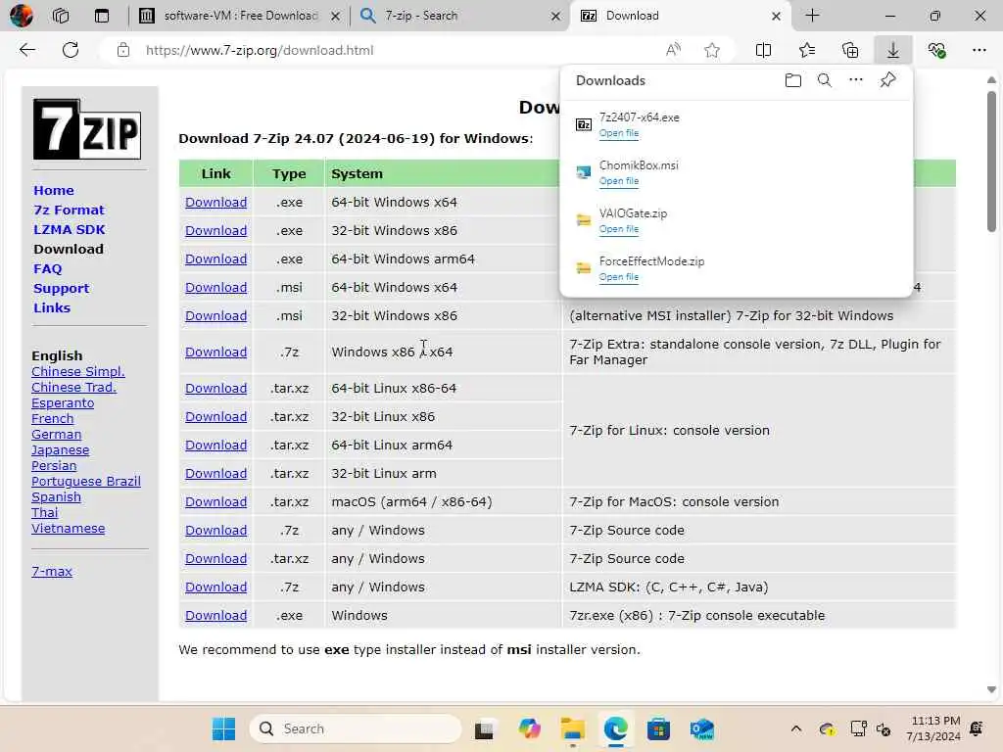This screenshot has width=1003, height=752.
Task: Close the 7-zip - Search tab
Action: coord(556,16)
